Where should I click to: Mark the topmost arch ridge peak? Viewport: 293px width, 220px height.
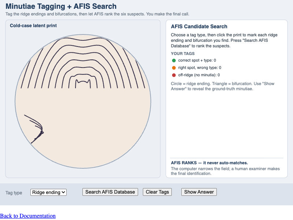click(x=83, y=40)
